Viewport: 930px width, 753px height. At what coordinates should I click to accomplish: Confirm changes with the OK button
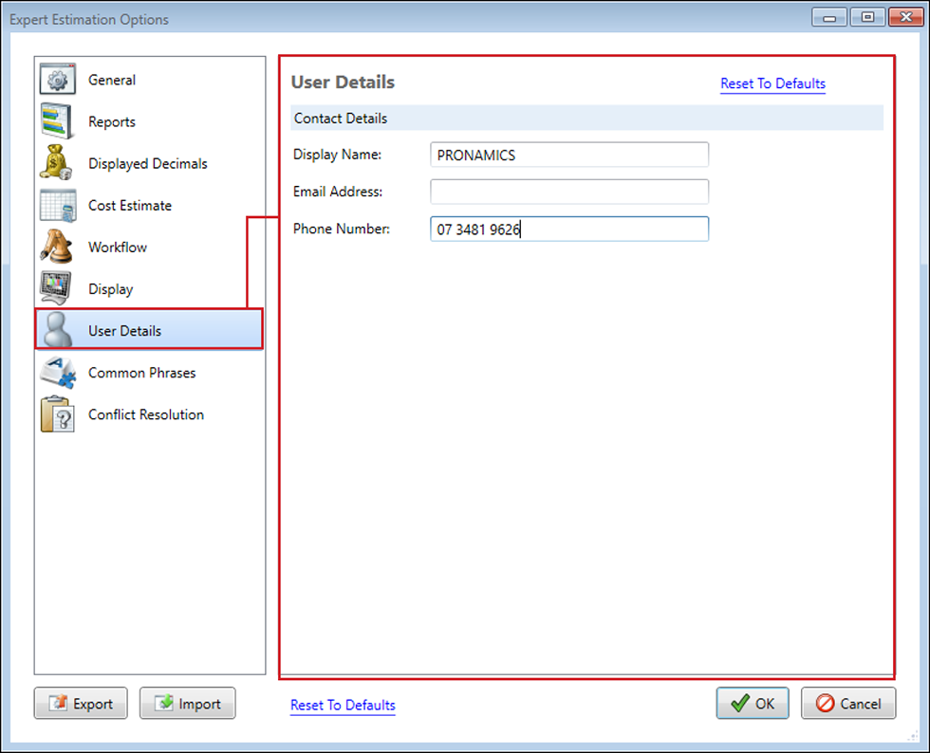(x=752, y=704)
